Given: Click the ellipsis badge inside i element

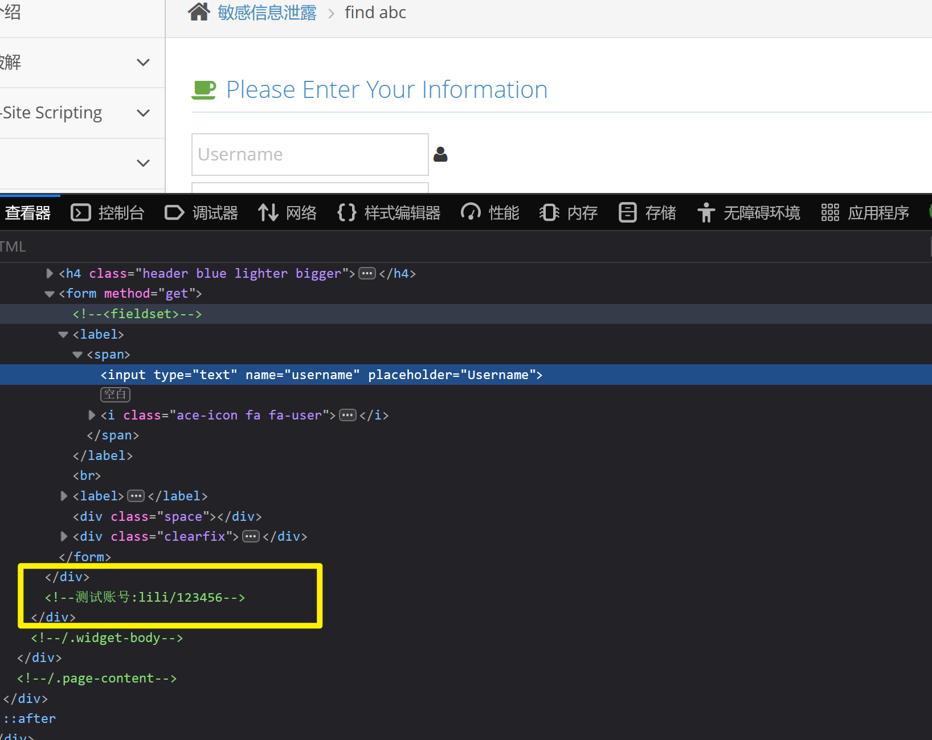Looking at the screenshot, I should click(x=348, y=416).
